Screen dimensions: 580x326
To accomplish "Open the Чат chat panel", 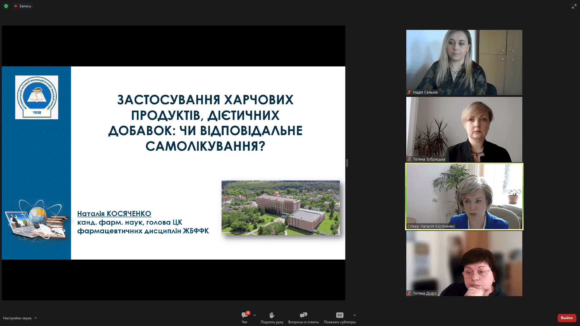I will (x=244, y=318).
